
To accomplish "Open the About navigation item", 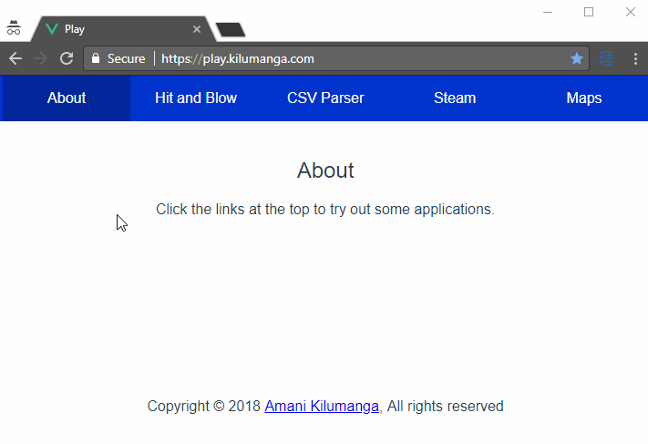I will (67, 98).
